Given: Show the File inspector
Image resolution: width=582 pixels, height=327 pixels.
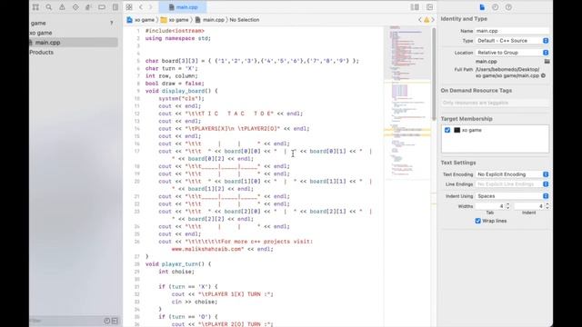Looking at the screenshot, I should point(482,7).
